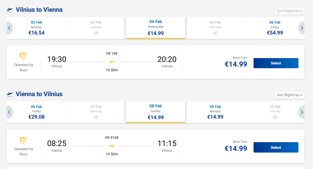
Task: Open Sort flights by dropdown for outbound flights
Action: pyautogui.click(x=289, y=11)
